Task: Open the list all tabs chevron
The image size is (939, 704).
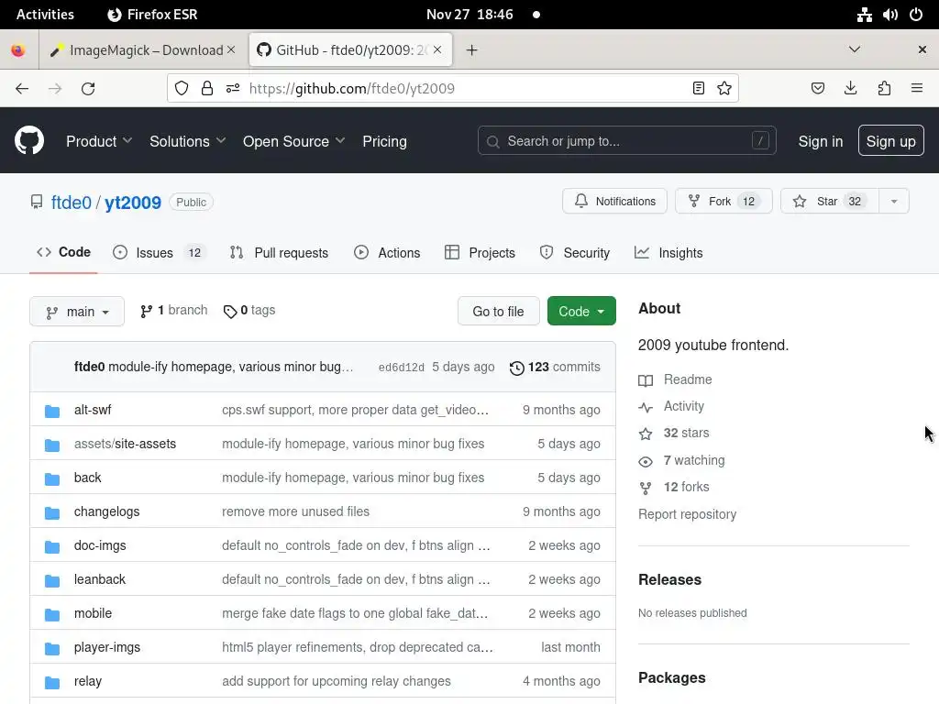Action: click(x=855, y=49)
